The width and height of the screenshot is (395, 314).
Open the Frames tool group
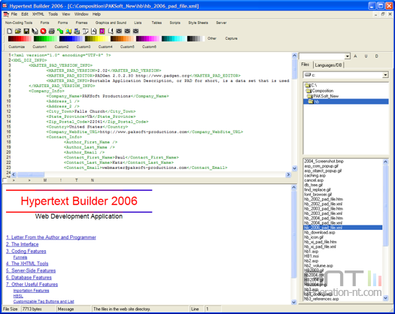[x=81, y=23]
